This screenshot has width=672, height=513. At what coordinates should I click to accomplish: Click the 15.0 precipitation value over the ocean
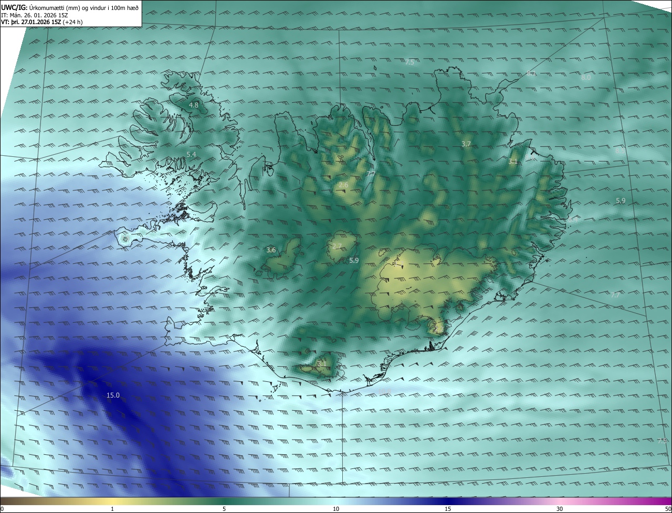[113, 396]
